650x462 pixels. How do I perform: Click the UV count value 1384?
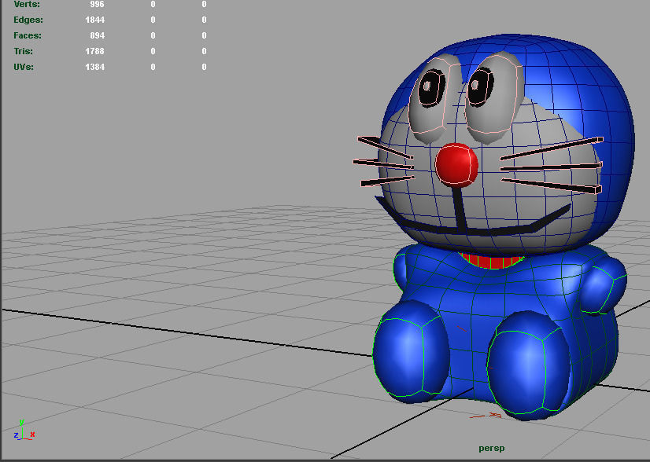tap(95, 67)
